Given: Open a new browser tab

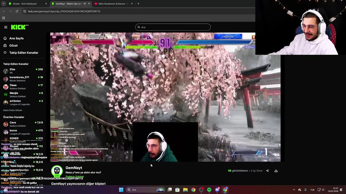Looking at the screenshot, I should click(x=138, y=4).
